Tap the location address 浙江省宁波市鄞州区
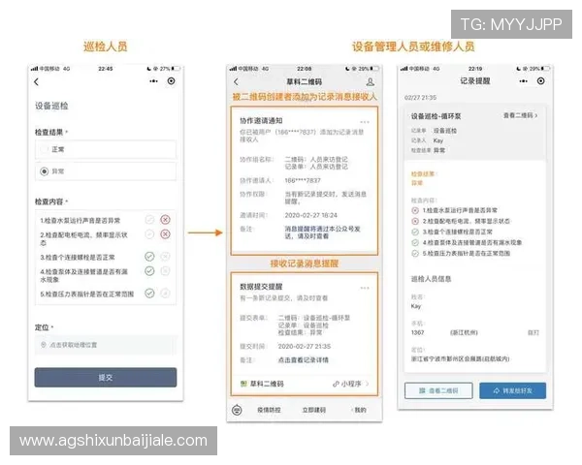Viewport: 582px width, 465px height. click(x=460, y=358)
